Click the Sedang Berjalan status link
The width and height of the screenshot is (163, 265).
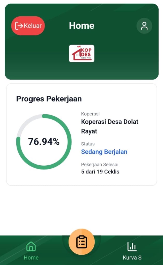pos(104,152)
